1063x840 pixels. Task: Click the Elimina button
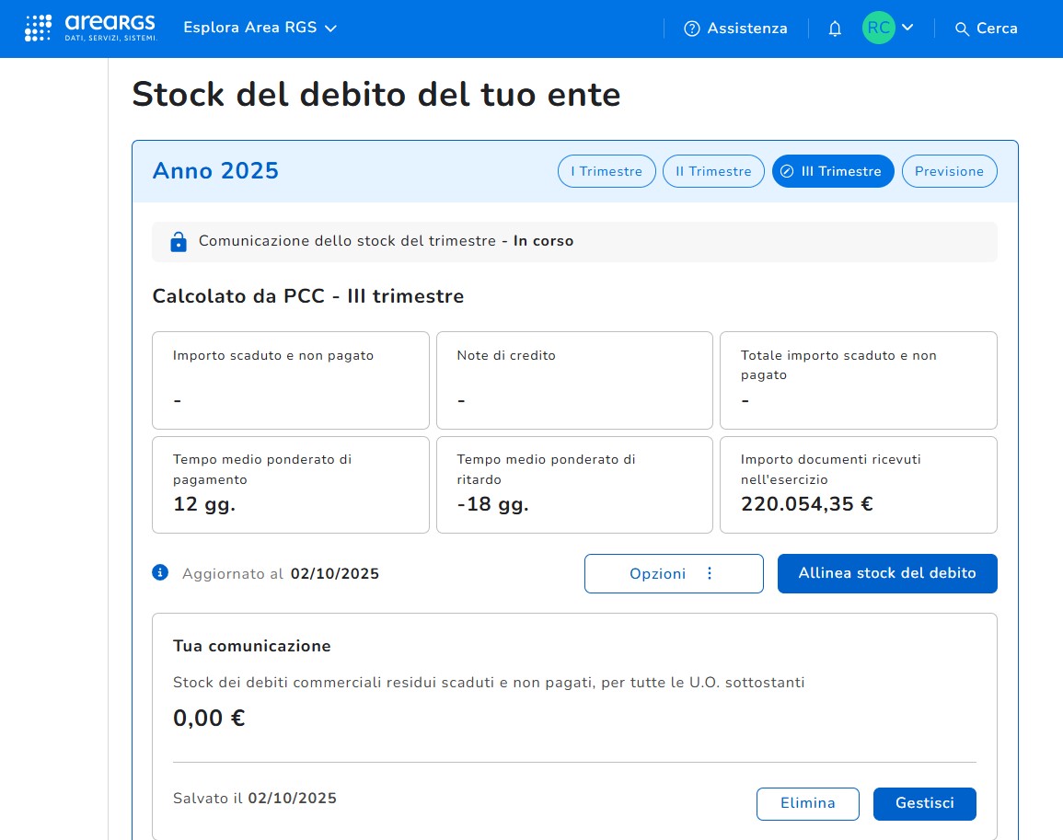[x=807, y=803]
